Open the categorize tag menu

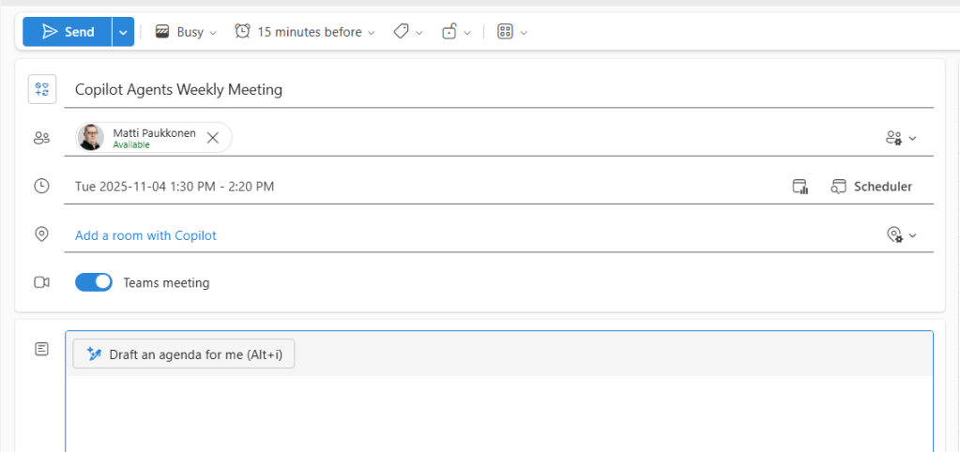coord(407,32)
